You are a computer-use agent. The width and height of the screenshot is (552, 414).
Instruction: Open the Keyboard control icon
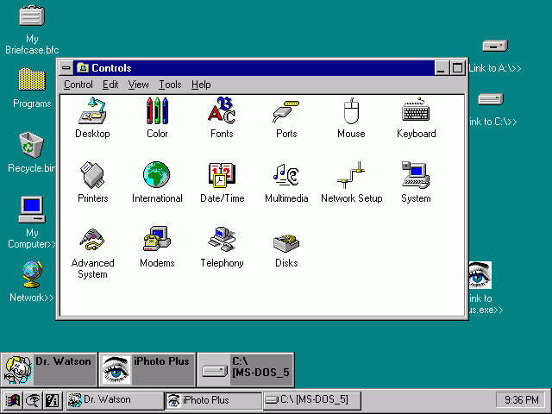[x=416, y=110]
